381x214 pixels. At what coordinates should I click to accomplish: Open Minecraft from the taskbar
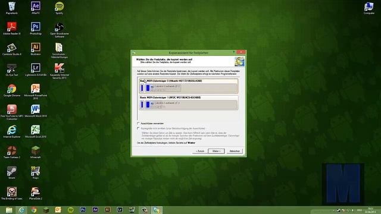[x=46, y=210]
